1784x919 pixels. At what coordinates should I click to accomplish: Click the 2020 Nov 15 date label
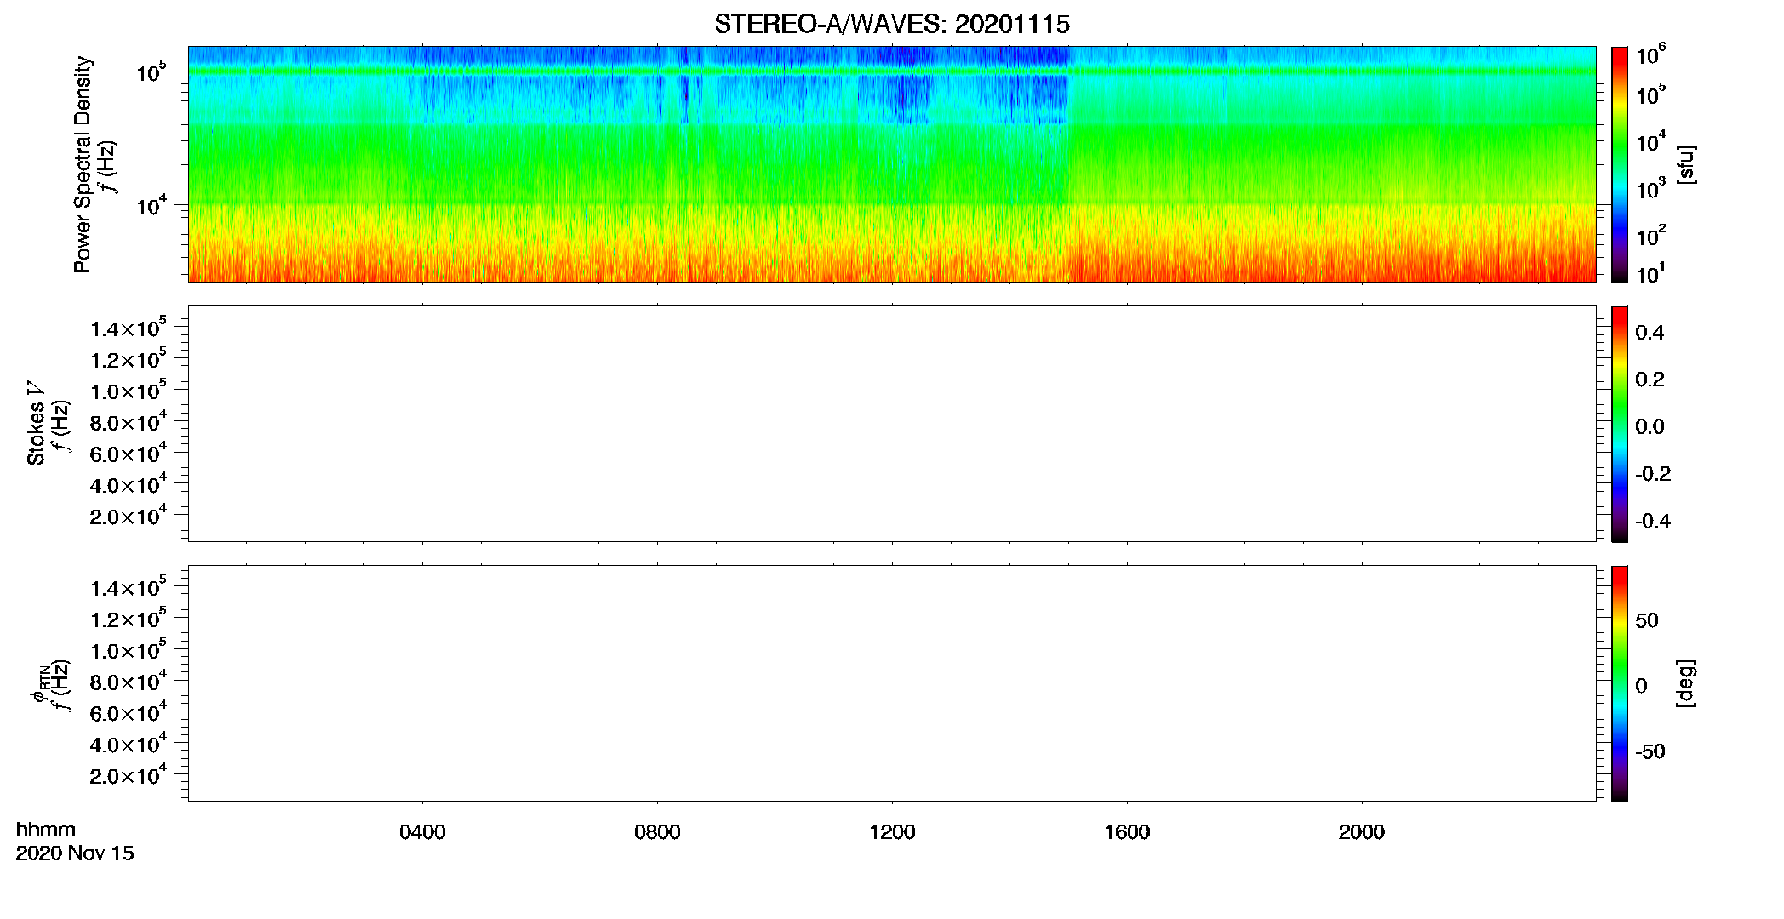coord(75,853)
